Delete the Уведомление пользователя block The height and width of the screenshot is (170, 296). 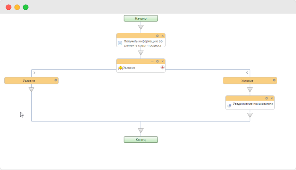(272, 98)
